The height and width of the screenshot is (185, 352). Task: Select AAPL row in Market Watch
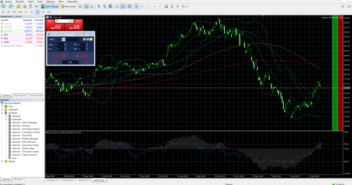tap(7, 42)
